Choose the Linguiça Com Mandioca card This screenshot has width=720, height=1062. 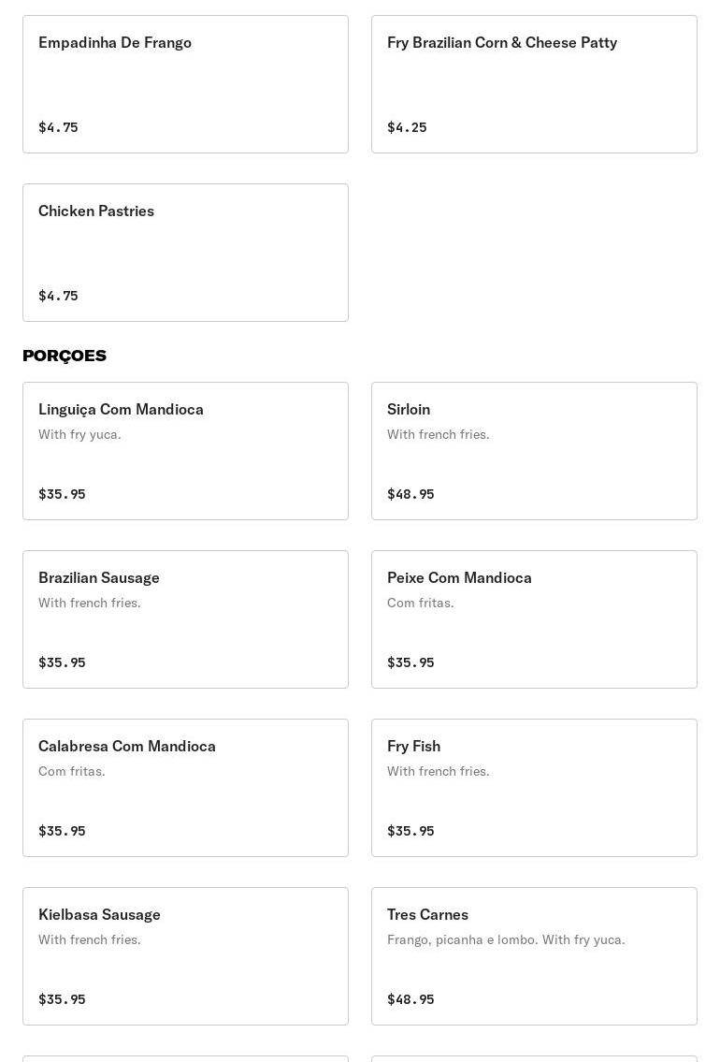[x=185, y=451]
